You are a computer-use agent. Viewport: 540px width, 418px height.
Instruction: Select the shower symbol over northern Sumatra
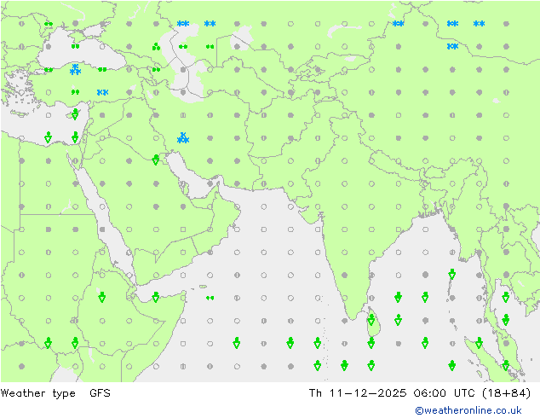click(479, 343)
